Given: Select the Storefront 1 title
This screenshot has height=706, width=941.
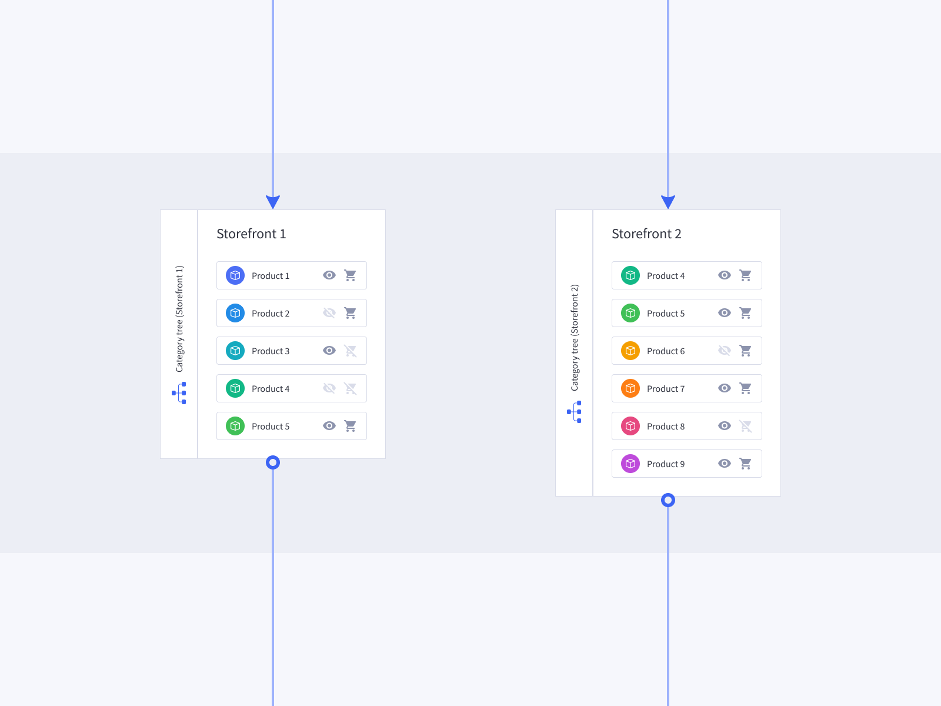Looking at the screenshot, I should pos(251,234).
